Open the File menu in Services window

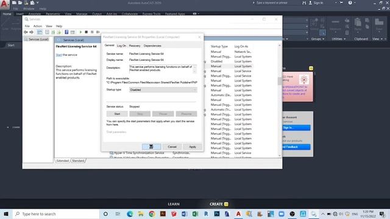click(27, 26)
